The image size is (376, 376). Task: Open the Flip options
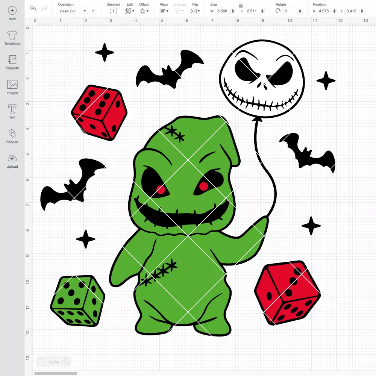click(195, 11)
